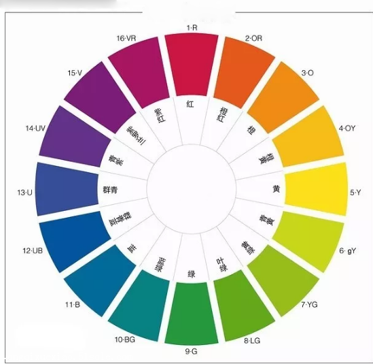
Task: Pick the blue-violet 14·UV segment
Action: 74,137
